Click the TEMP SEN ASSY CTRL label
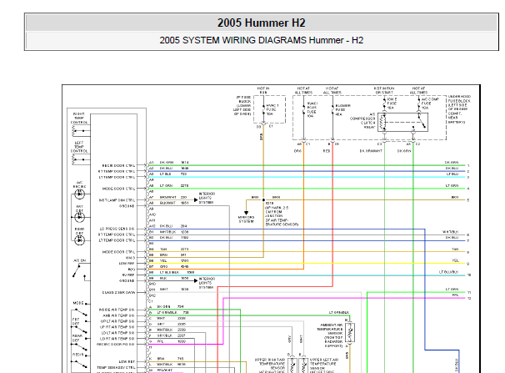Image resolution: width=505 pixels, height=373 pixels. 116,368
